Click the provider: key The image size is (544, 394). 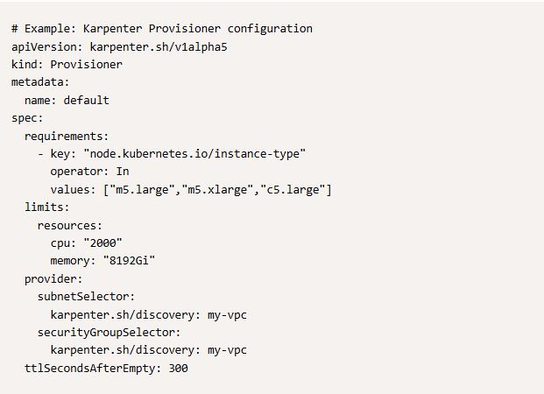53,278
